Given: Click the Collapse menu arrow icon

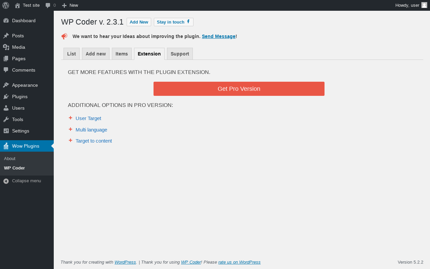Looking at the screenshot, I should point(6,181).
